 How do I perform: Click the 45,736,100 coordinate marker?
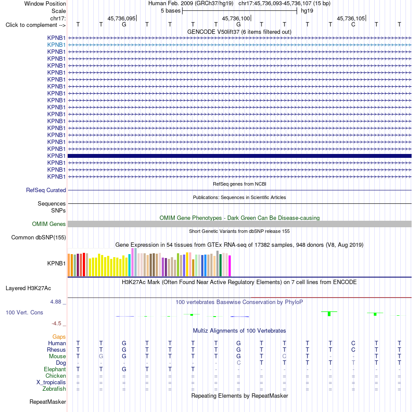point(236,18)
